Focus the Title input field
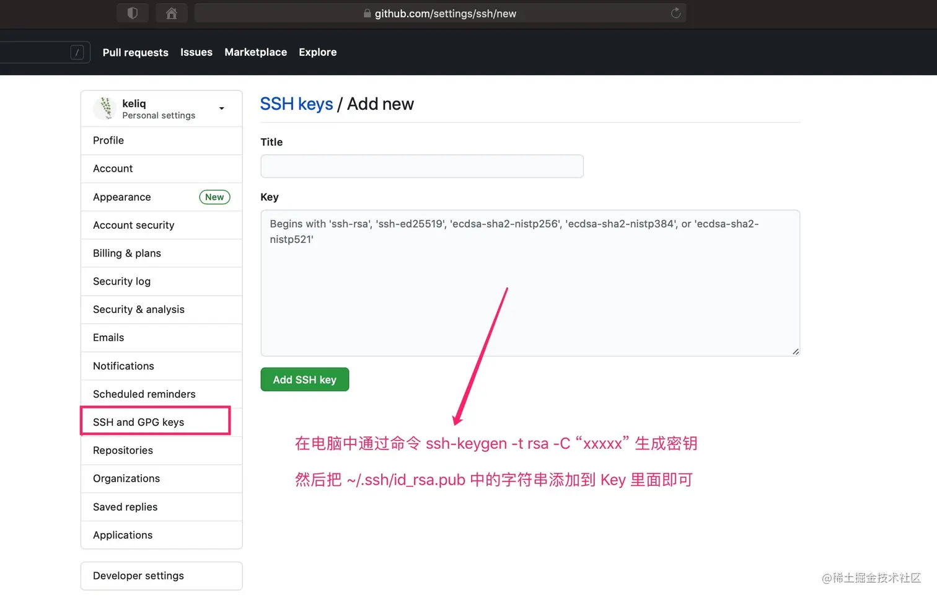The height and width of the screenshot is (600, 937). click(421, 166)
